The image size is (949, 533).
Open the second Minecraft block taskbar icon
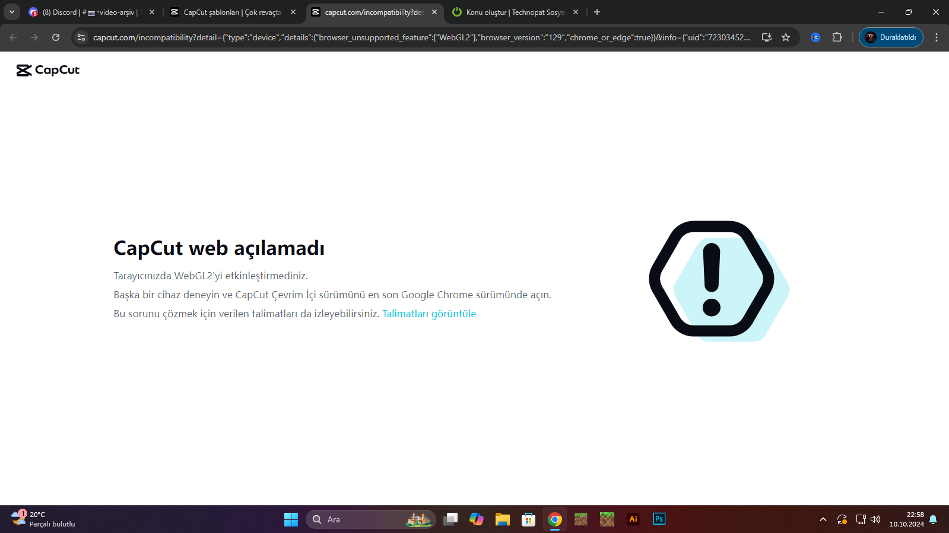[607, 519]
